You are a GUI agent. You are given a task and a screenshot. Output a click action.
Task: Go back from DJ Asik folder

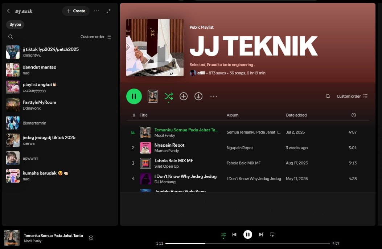coord(9,11)
